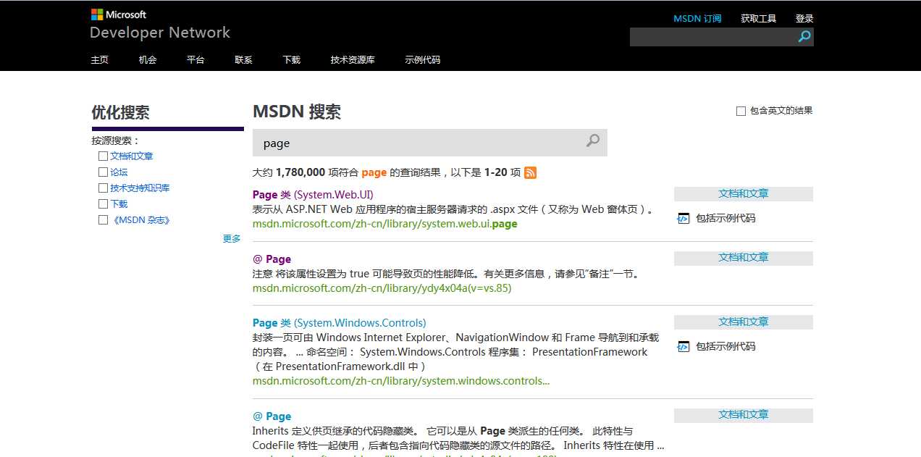This screenshot has height=457, width=921.
Task: Open the 示例代码 navigation menu item
Action: click(423, 60)
